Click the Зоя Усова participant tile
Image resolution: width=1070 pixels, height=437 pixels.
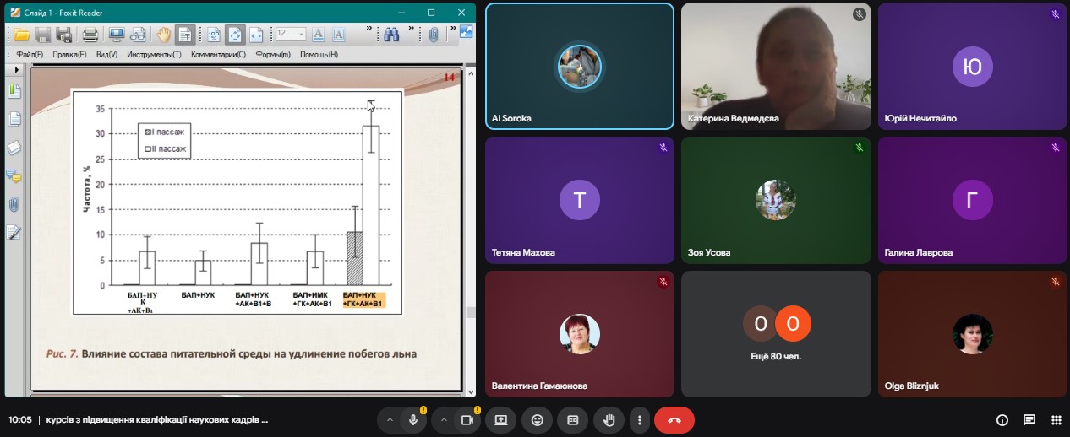pyautogui.click(x=776, y=200)
